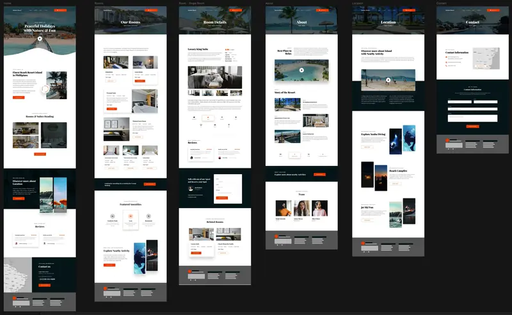Click first team member photo on About page
The width and height of the screenshot is (512, 315).
pyautogui.click(x=284, y=208)
